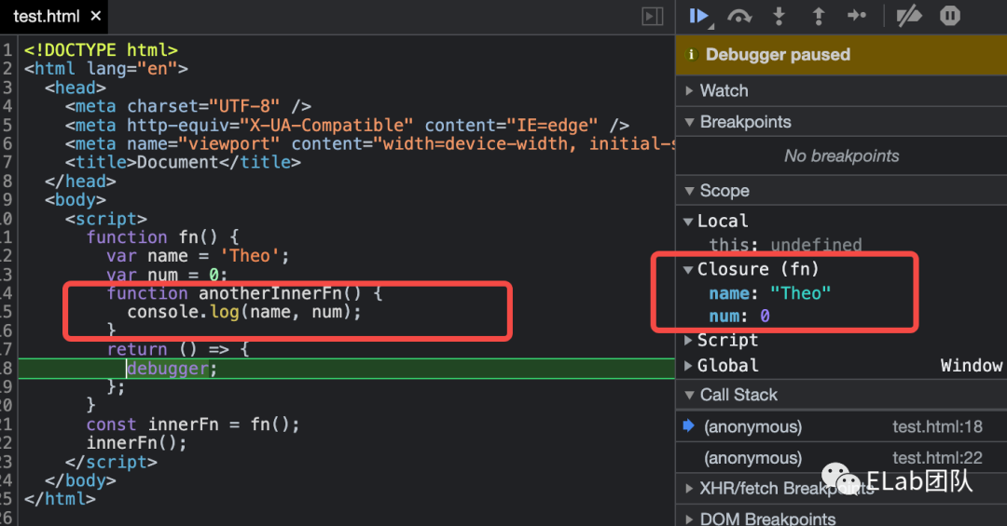Click the function fn() declaration line
Viewport: 1007px width, 526px height.
tap(163, 237)
